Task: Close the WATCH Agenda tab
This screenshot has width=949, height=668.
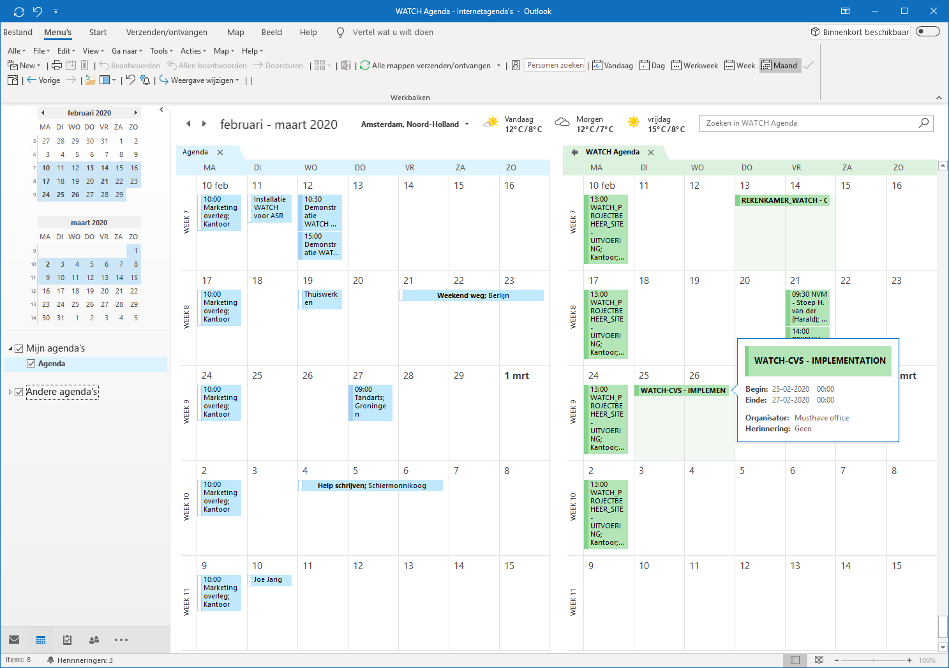Action: pos(651,152)
